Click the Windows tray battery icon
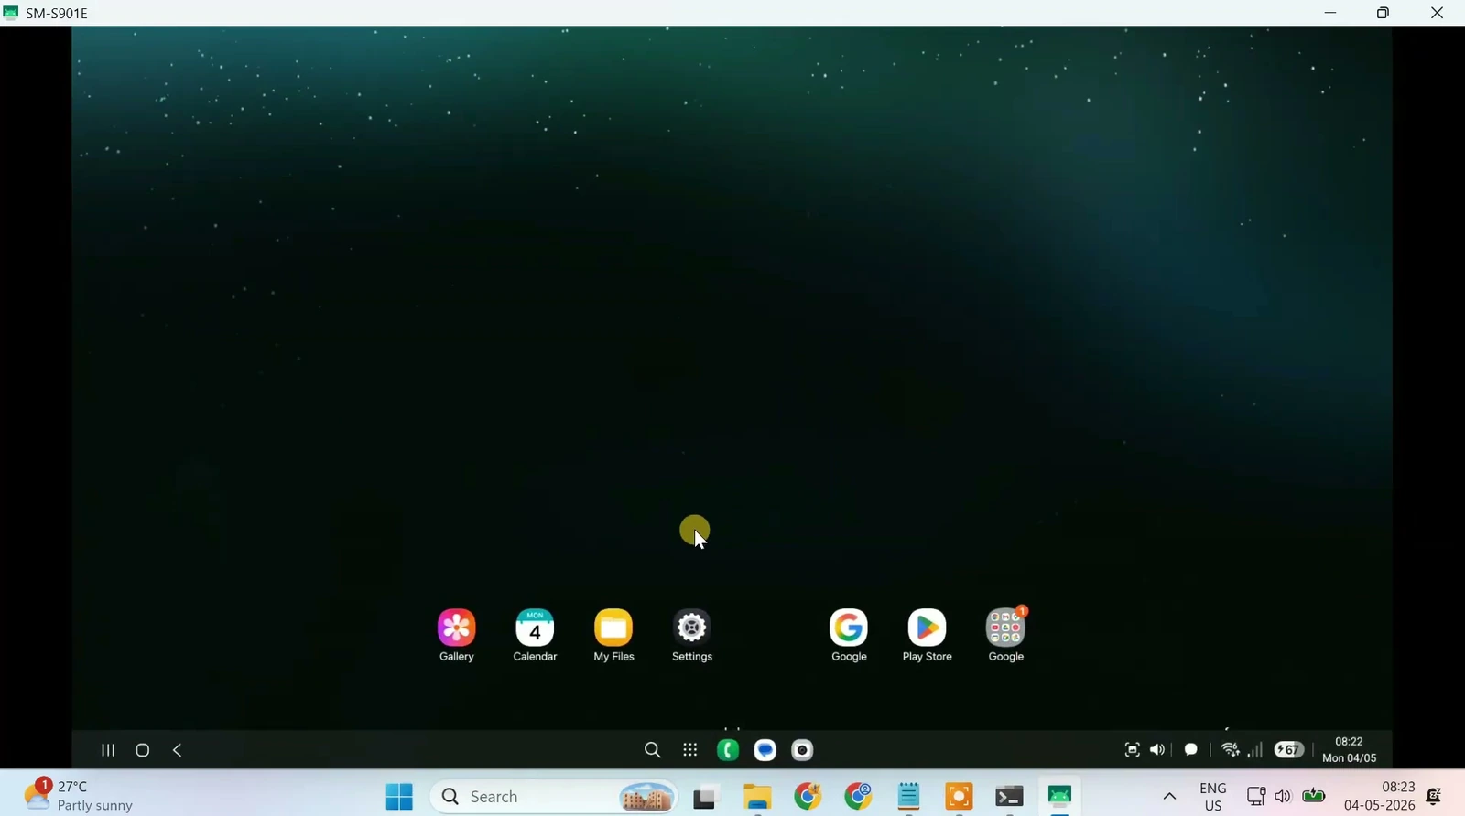1465x816 pixels. (1314, 797)
